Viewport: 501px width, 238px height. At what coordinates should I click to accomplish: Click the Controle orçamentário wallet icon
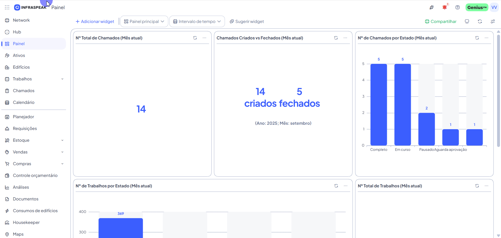click(7, 176)
